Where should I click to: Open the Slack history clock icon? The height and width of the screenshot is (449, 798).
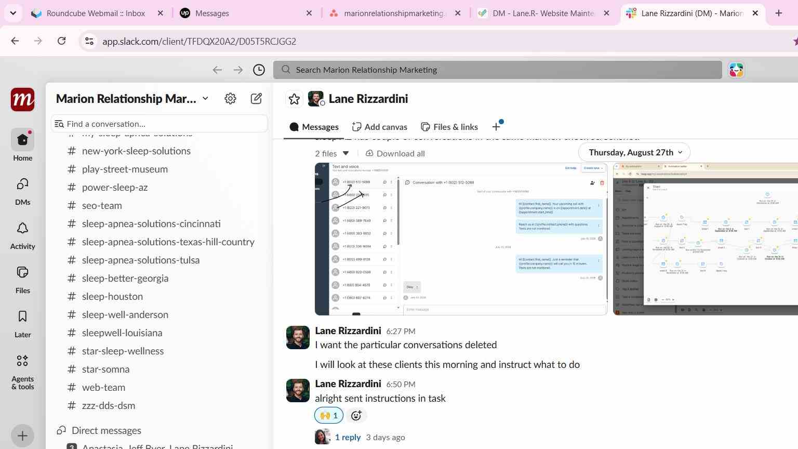pos(259,70)
